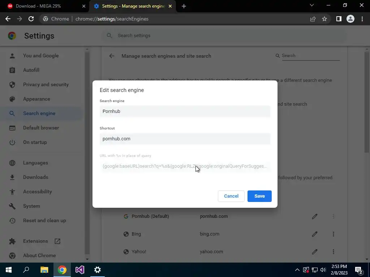Go back from Manage search engines page
This screenshot has height=277, width=370.
click(112, 56)
